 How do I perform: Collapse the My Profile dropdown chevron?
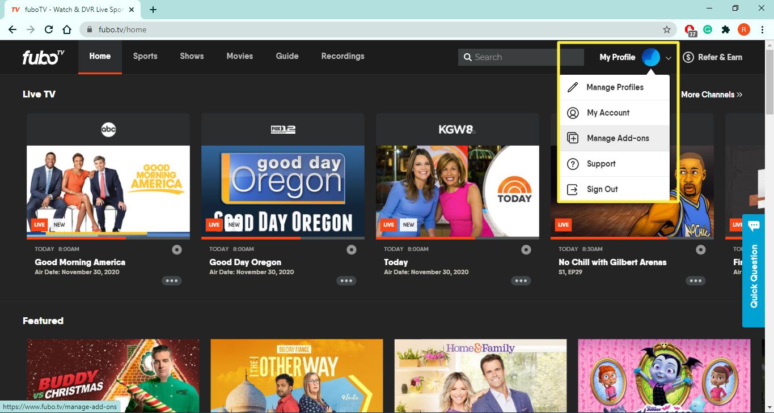tap(669, 58)
